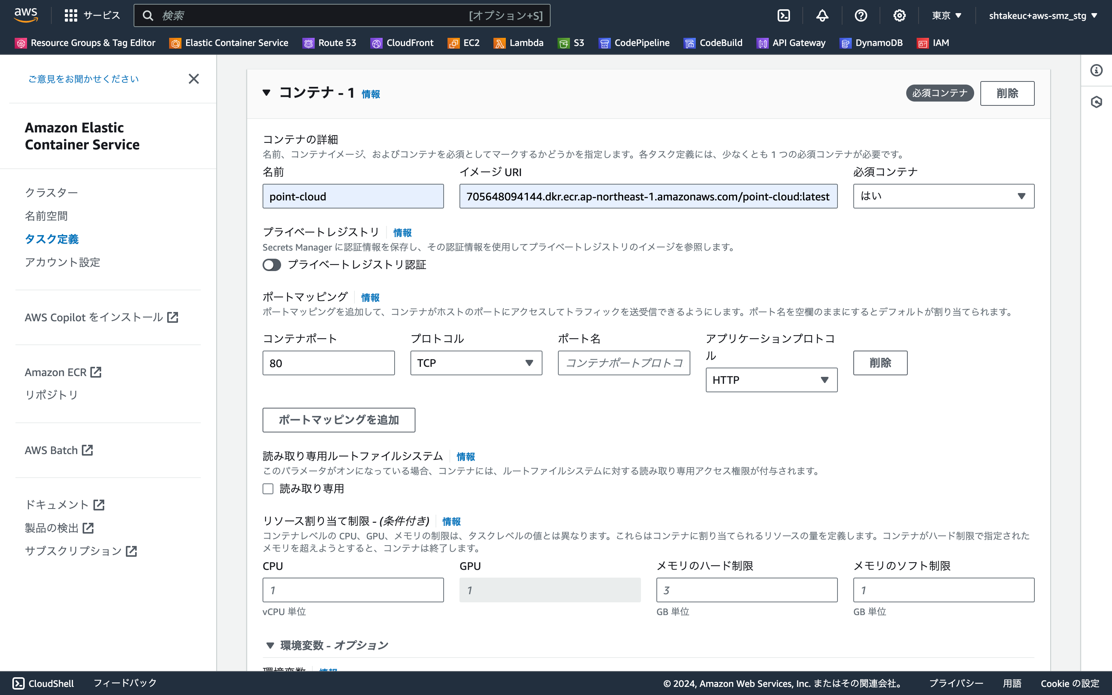The image size is (1112, 695).
Task: Click the 名前 field containing point-cloud
Action: pos(353,196)
